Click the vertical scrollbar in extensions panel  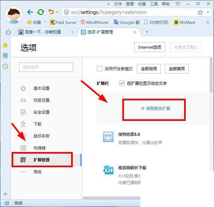211,75
